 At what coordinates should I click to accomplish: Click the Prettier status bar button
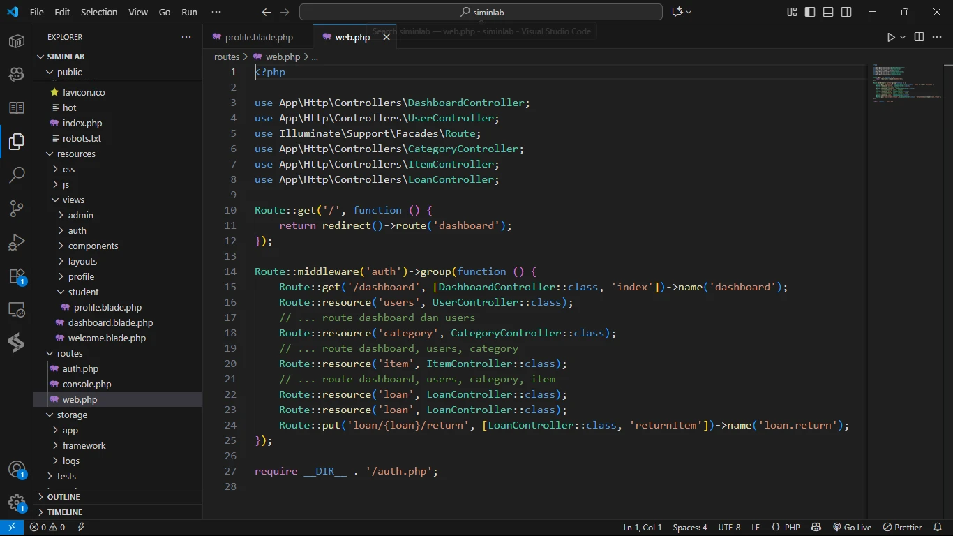pos(903,528)
